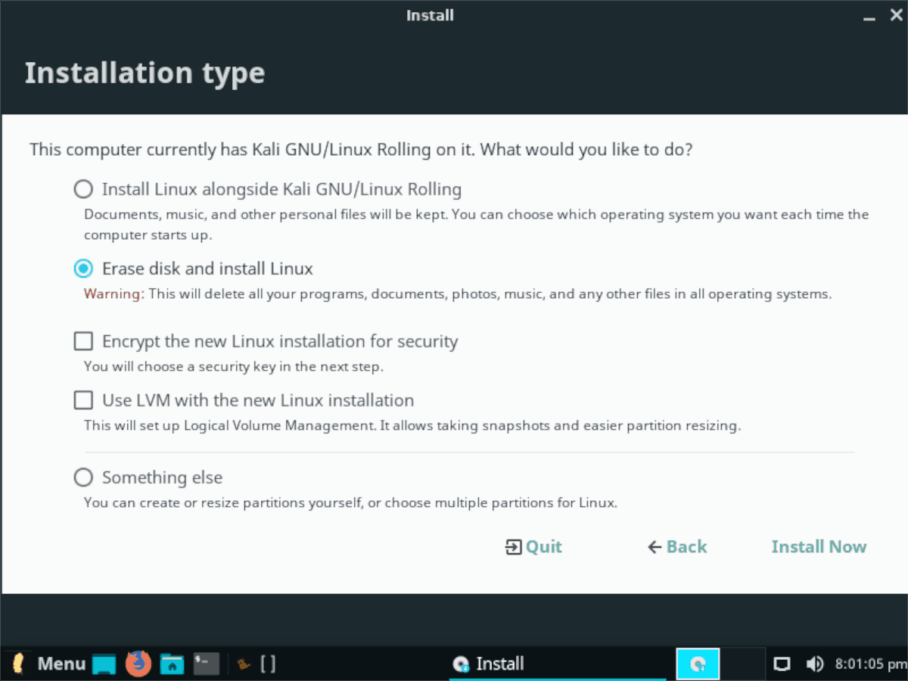Launch Firefox from the taskbar

[x=138, y=664]
